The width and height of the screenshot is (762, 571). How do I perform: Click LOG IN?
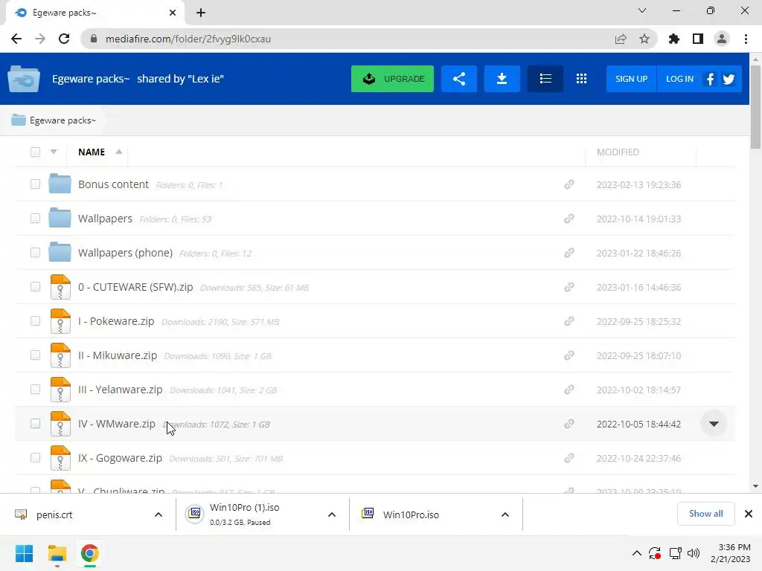coord(679,79)
